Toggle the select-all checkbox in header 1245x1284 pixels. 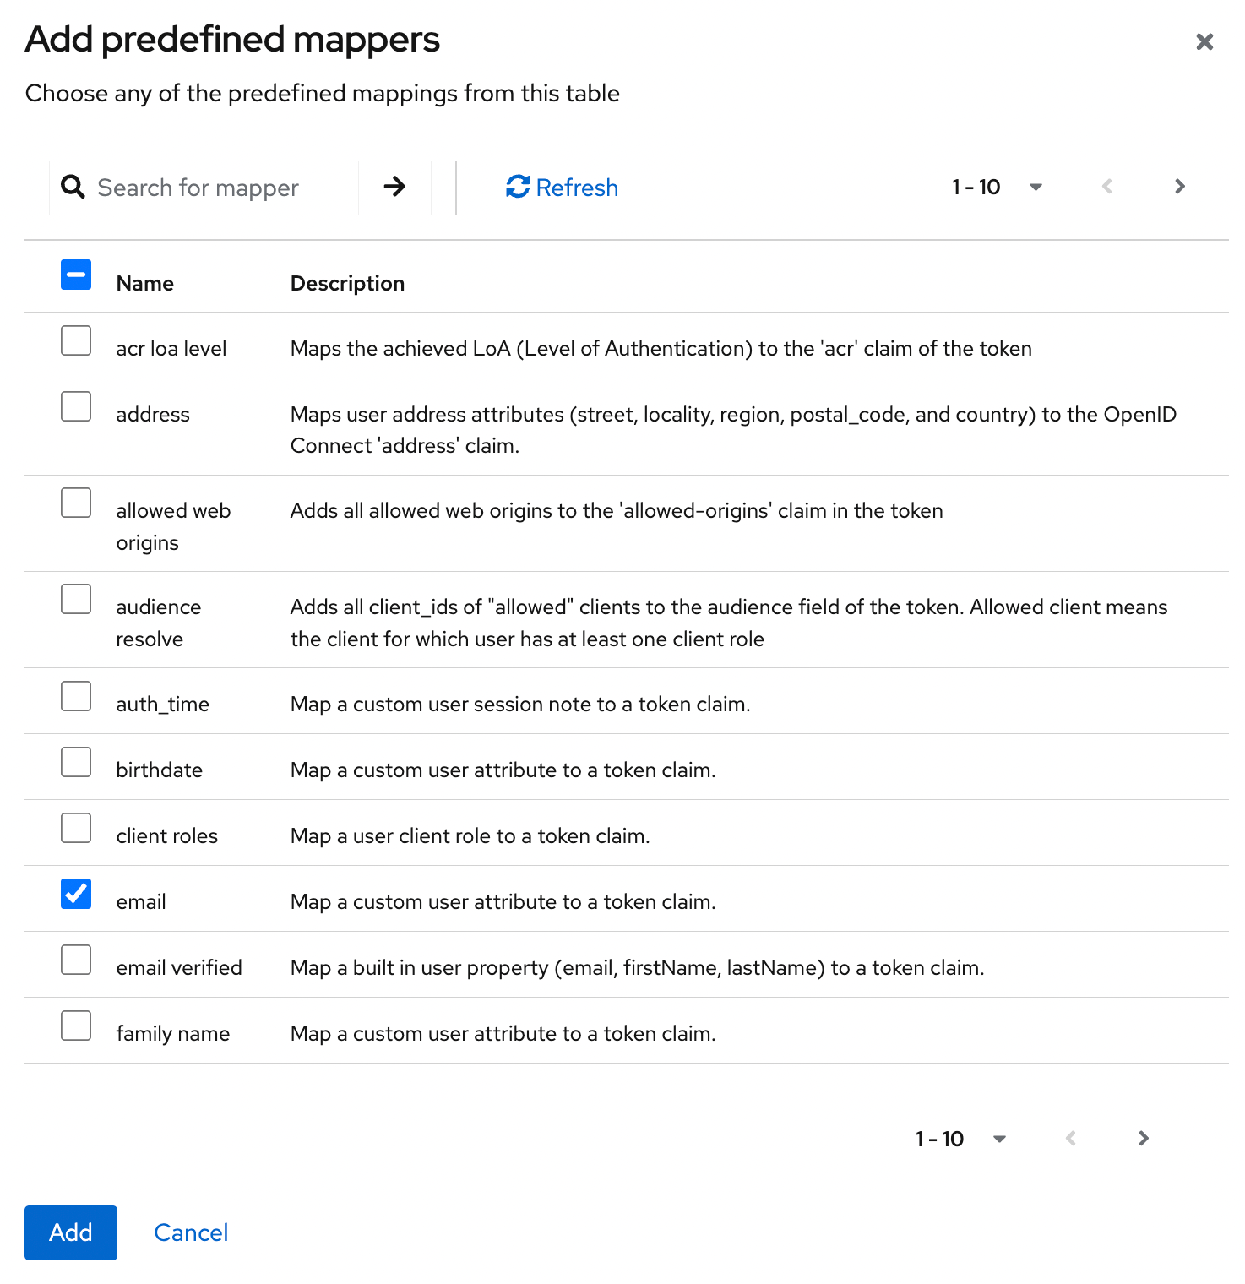coord(76,275)
